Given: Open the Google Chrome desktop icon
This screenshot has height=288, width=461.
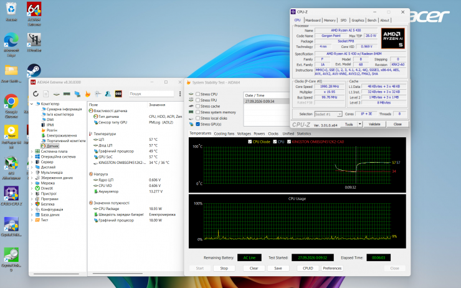Looking at the screenshot, I should pyautogui.click(x=11, y=102).
